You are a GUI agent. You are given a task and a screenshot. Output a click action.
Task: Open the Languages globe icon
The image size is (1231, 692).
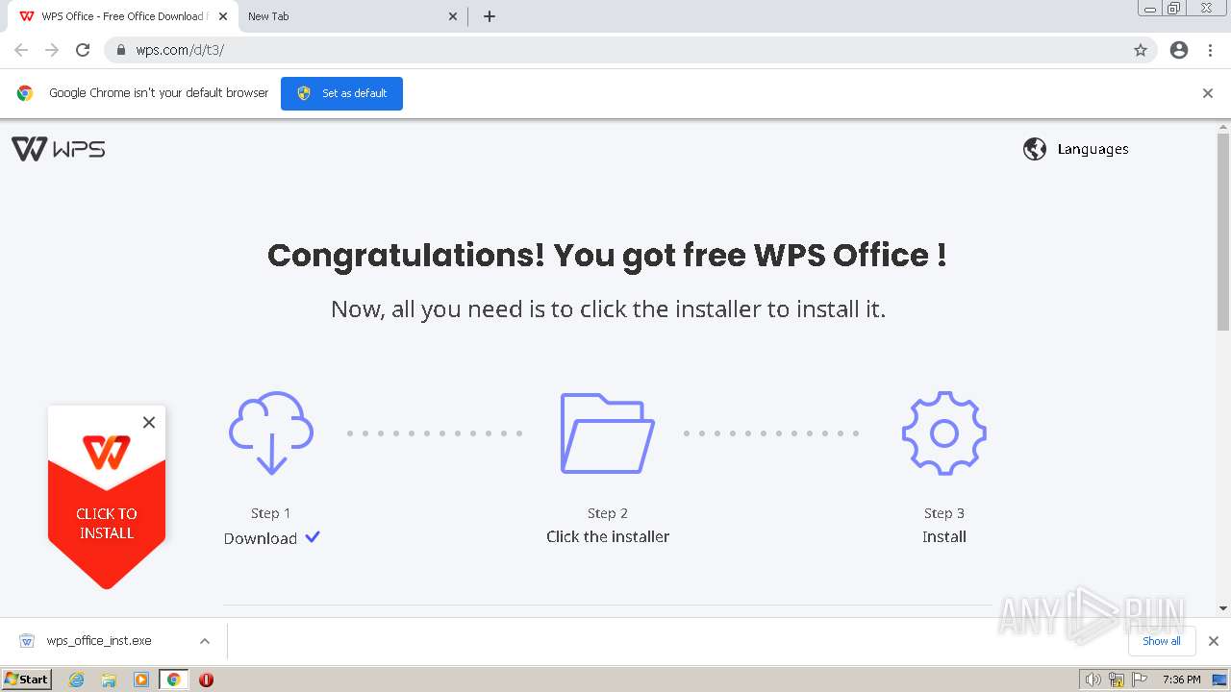click(1035, 149)
